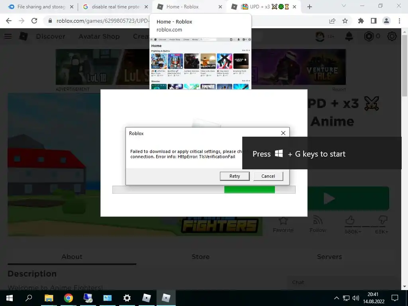Open a new browser tab
408x306 pixels.
(x=309, y=7)
